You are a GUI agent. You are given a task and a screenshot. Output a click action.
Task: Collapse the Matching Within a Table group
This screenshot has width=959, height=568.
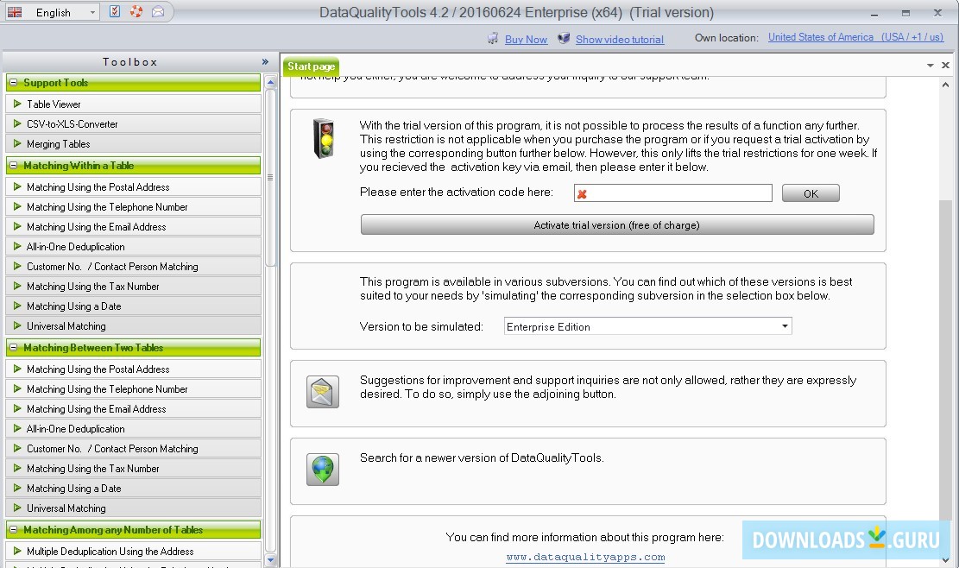click(x=14, y=166)
